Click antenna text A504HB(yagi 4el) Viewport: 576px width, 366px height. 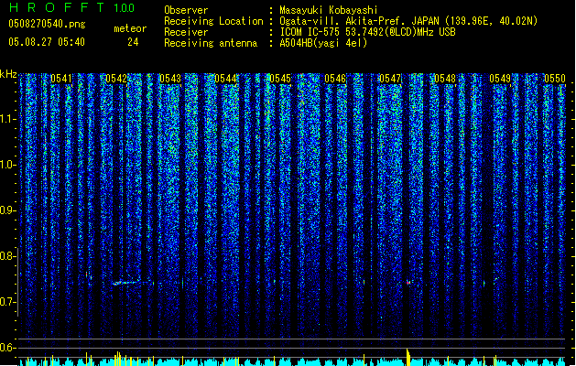click(323, 43)
